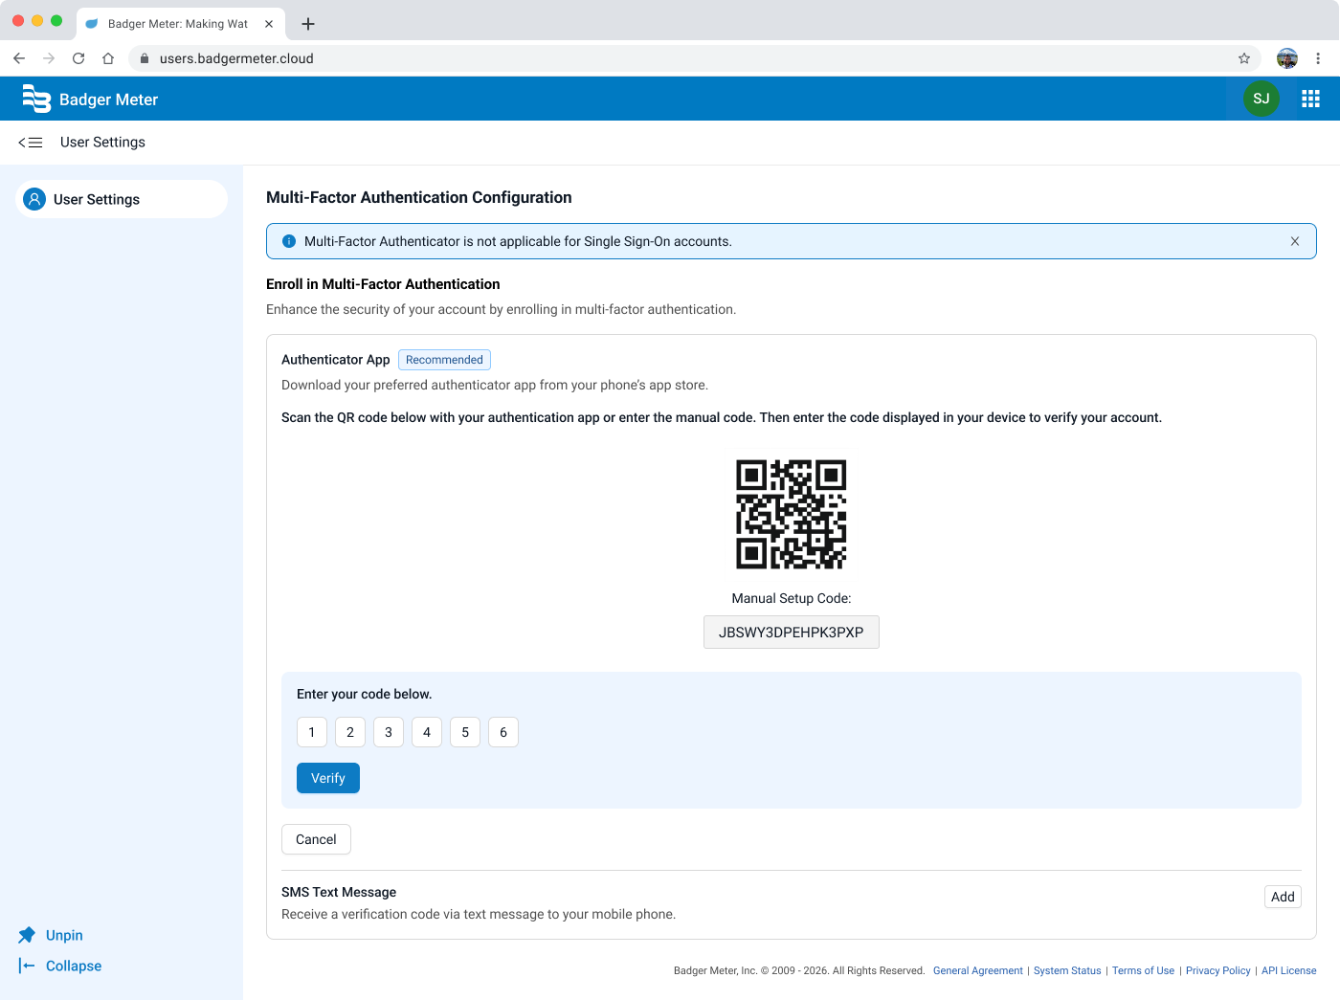This screenshot has height=1000, width=1340.
Task: Open the apps grid launcher
Action: click(1310, 99)
